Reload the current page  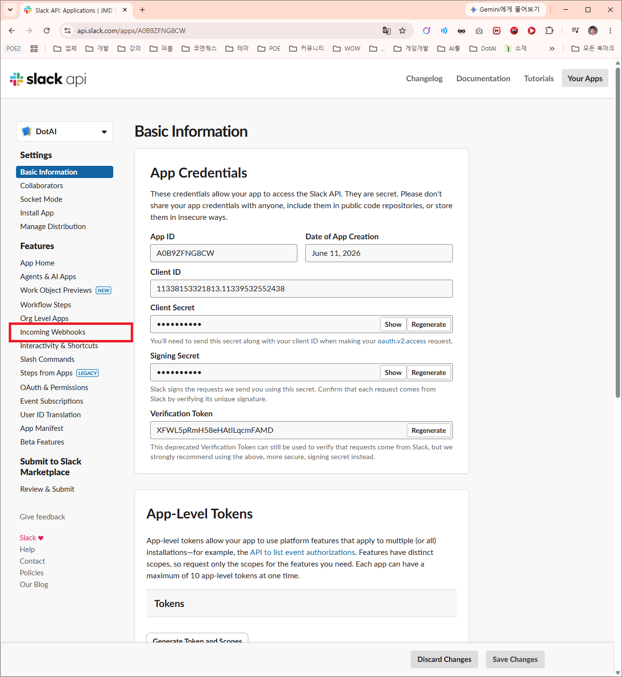click(x=47, y=31)
